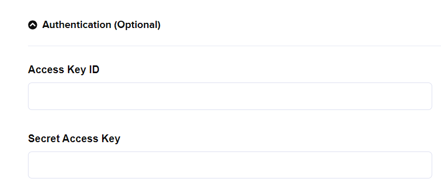This screenshot has height=193, width=441.
Task: Click the Authentication (Optional) heading text
Action: coord(101,25)
